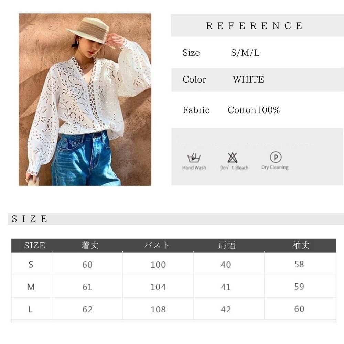This screenshot has height=344, width=344.
Task: Click the sleeve length value 58
Action: point(299,264)
